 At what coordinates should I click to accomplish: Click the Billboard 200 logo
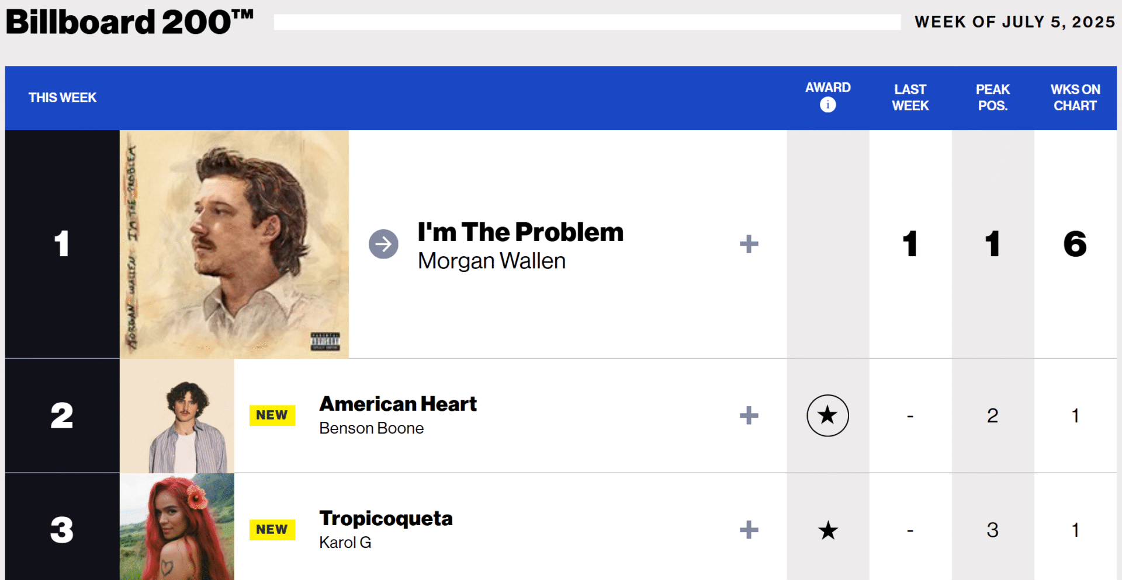click(130, 22)
